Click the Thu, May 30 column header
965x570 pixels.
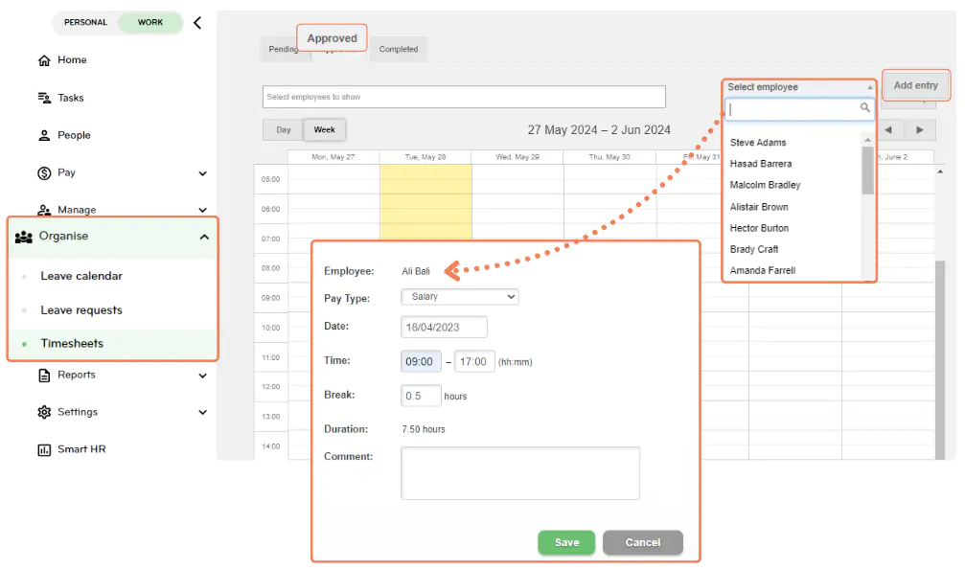[x=609, y=157]
